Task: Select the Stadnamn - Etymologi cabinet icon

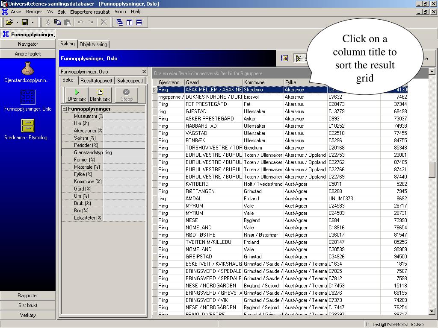Action: click(x=28, y=126)
